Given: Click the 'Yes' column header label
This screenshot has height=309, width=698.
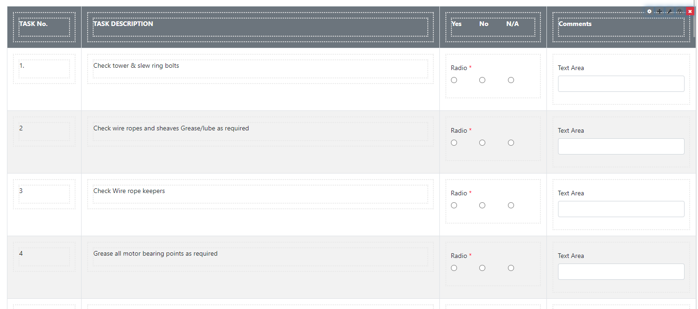Looking at the screenshot, I should 457,24.
